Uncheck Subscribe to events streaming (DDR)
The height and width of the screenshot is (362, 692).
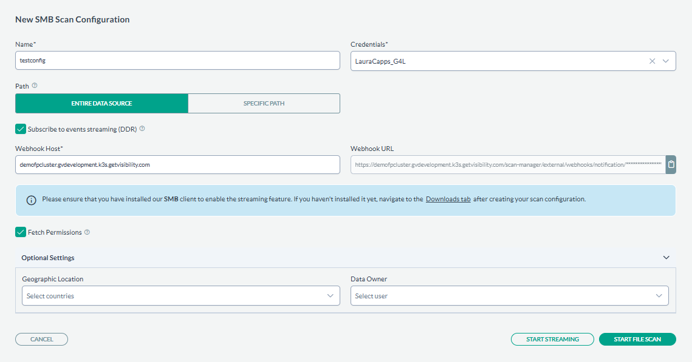click(21, 129)
